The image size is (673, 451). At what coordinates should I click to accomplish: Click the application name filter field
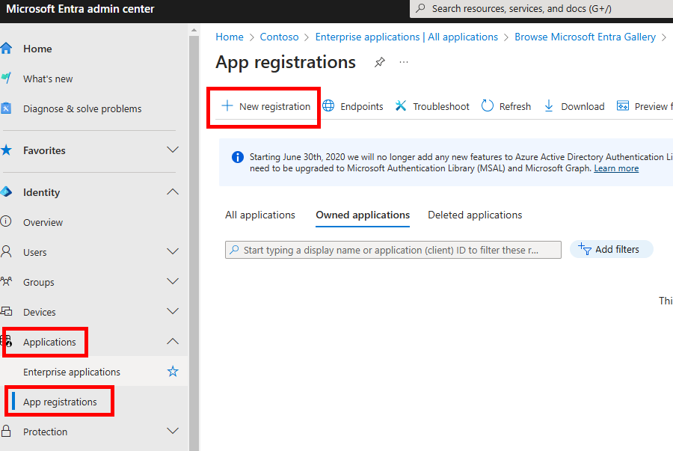(393, 250)
